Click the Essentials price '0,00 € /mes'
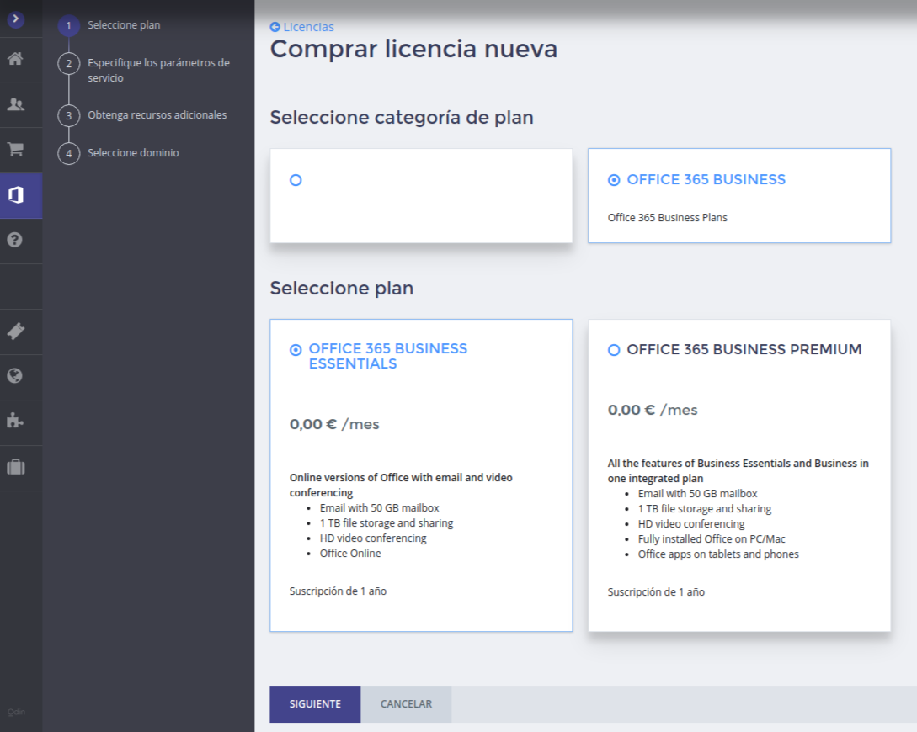917x732 pixels. coord(334,424)
